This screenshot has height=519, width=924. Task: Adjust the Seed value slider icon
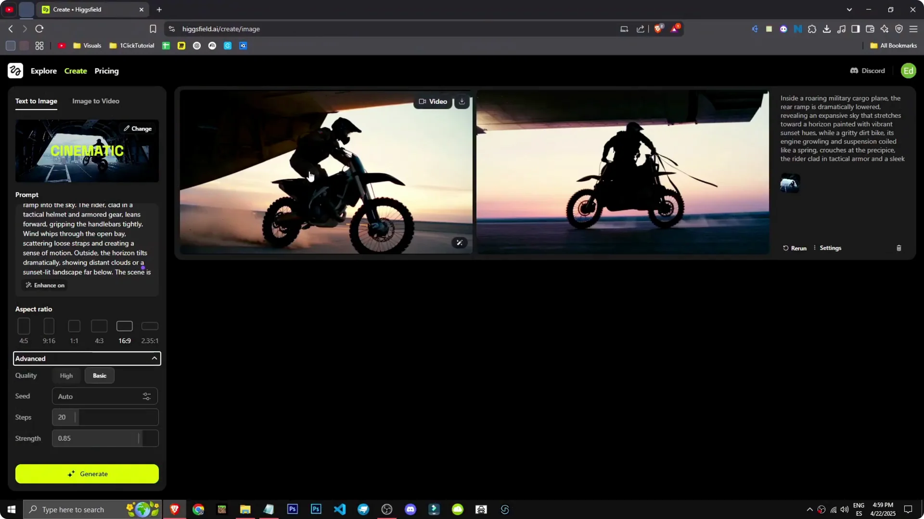pyautogui.click(x=147, y=396)
